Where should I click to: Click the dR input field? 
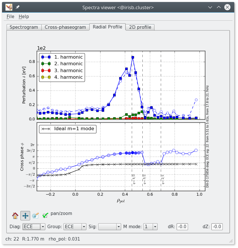coord(182,227)
